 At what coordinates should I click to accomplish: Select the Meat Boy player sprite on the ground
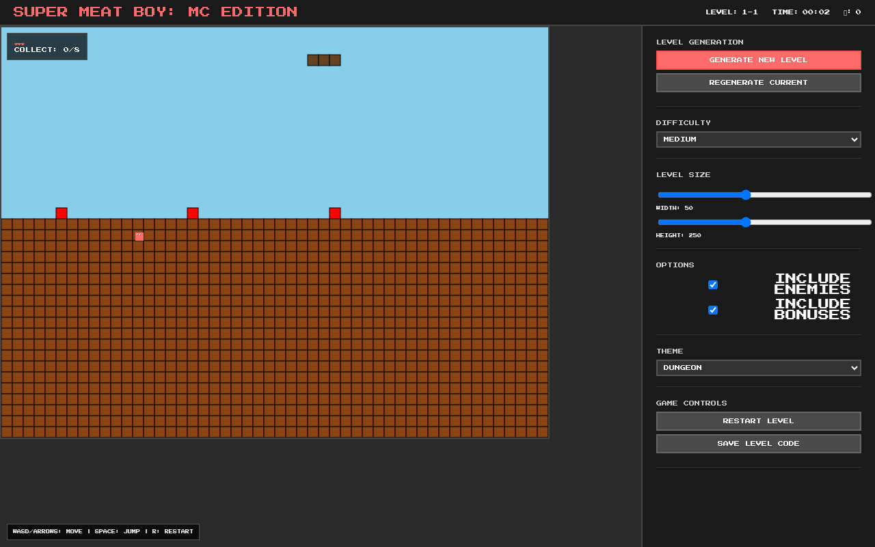tap(139, 236)
